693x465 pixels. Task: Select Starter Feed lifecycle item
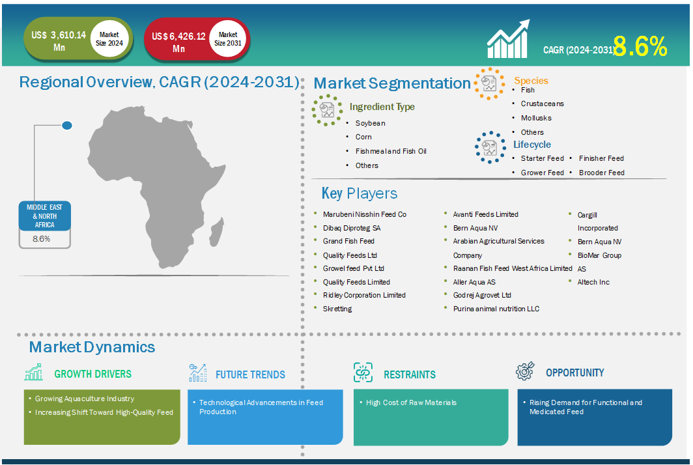pyautogui.click(x=543, y=158)
